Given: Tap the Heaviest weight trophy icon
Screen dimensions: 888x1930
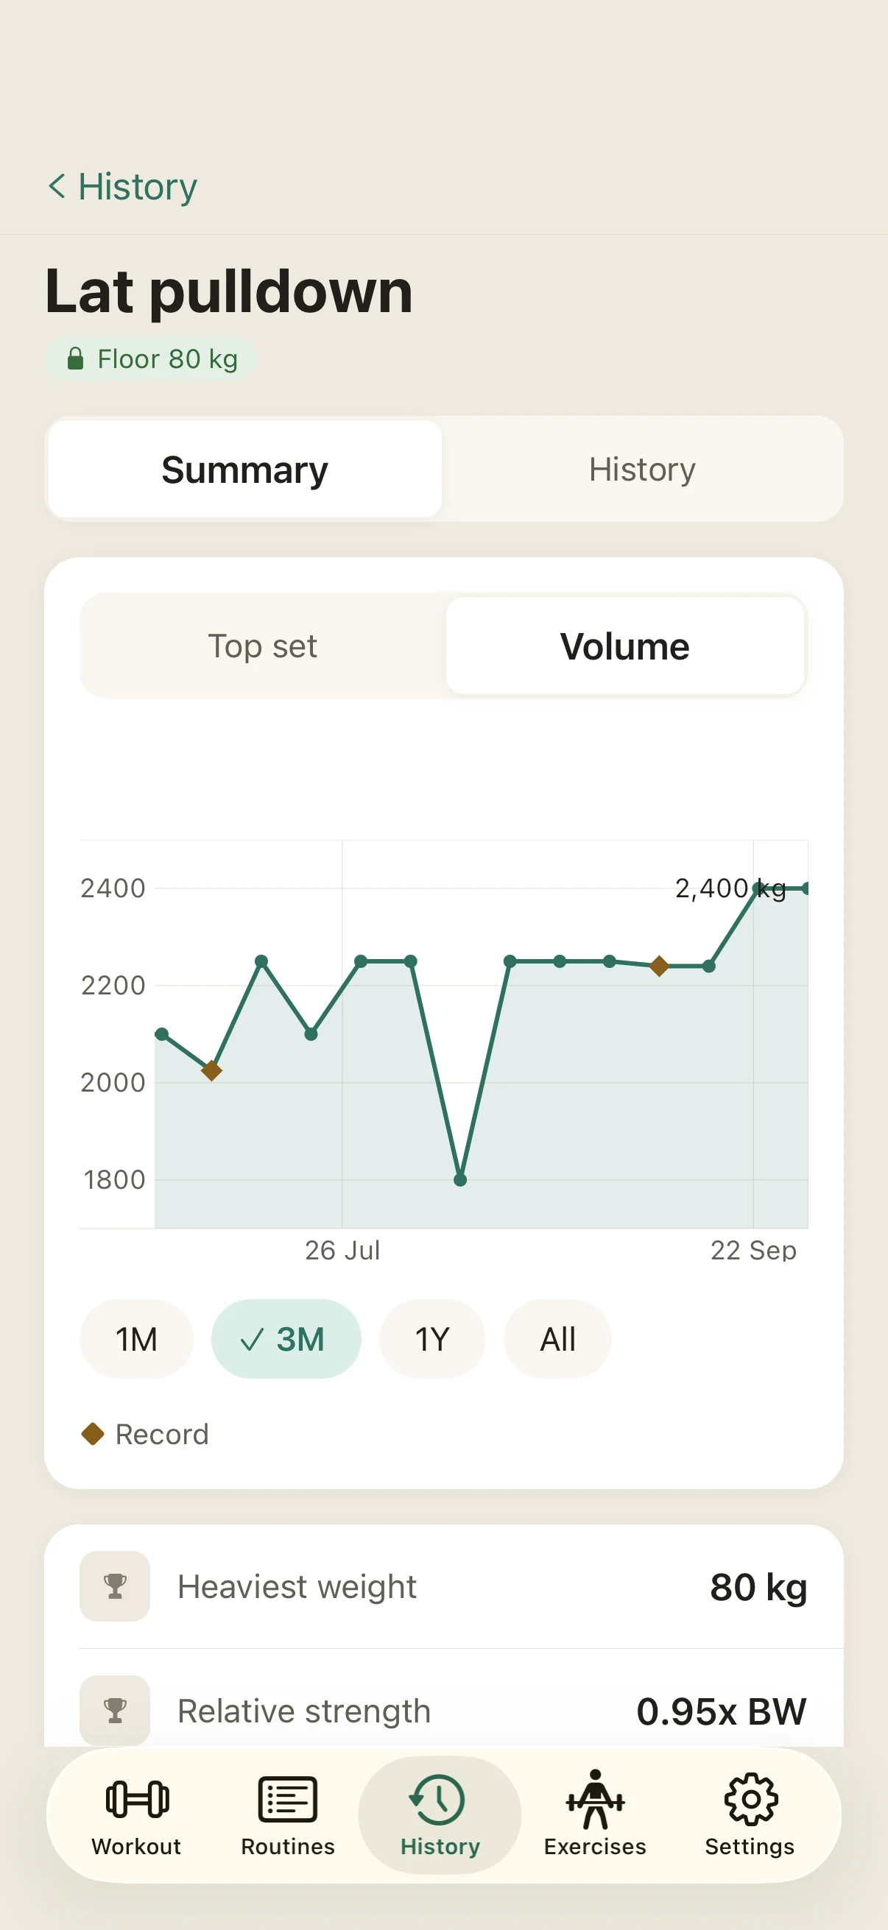Looking at the screenshot, I should tap(115, 1586).
